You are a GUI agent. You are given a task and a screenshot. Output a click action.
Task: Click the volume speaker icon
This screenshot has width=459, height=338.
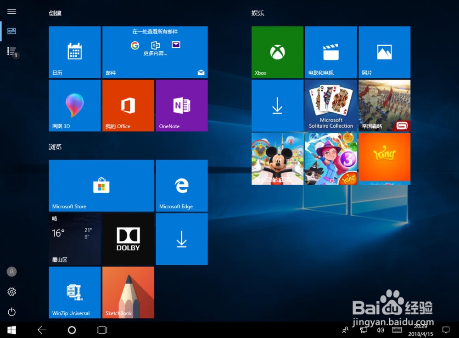coord(380,330)
